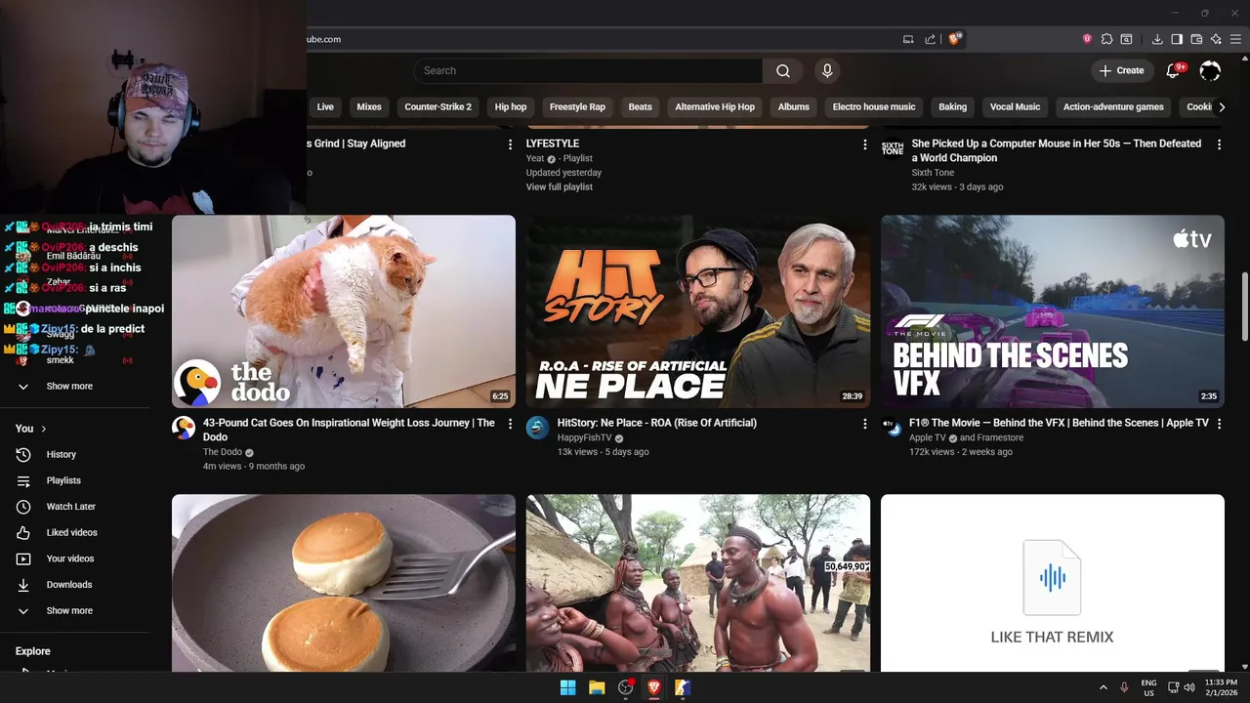The width and height of the screenshot is (1250, 703).
Task: Open 43-Pound Cat video title
Action: click(x=349, y=430)
